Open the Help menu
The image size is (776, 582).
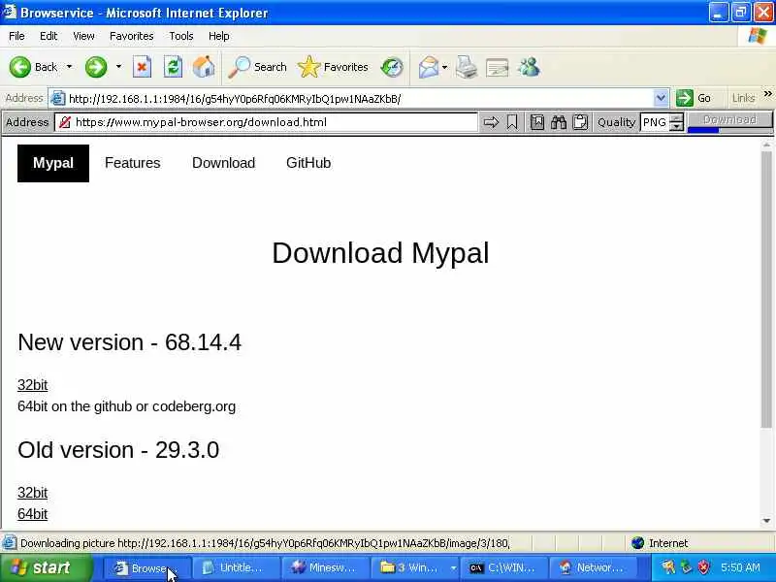click(x=219, y=36)
